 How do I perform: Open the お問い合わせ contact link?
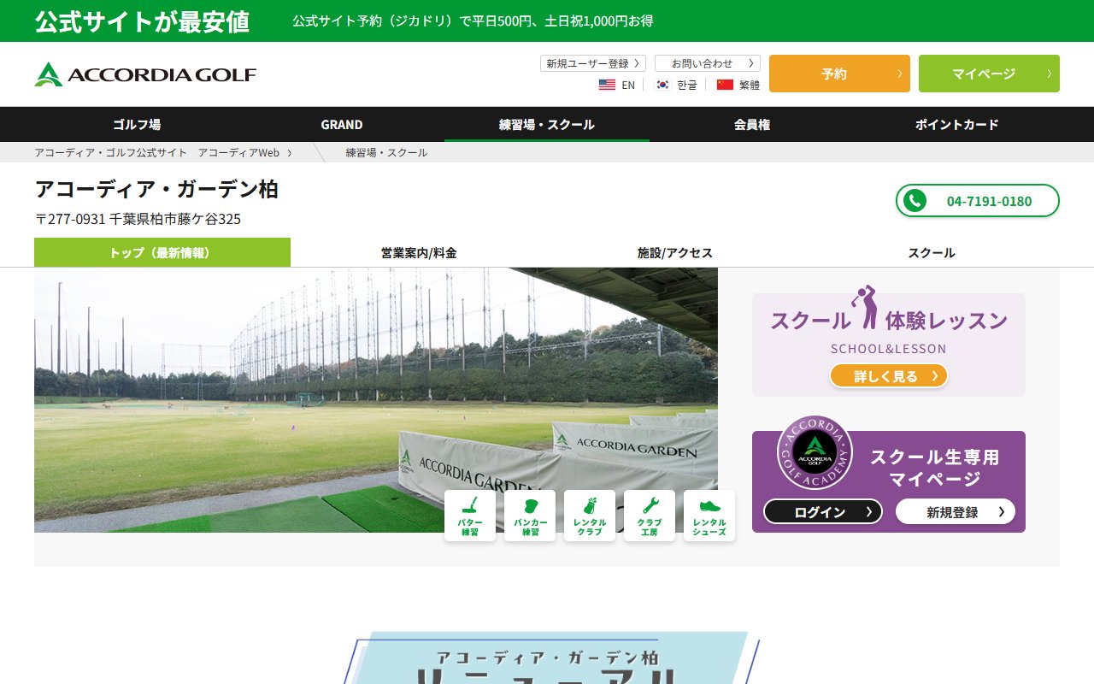click(707, 63)
